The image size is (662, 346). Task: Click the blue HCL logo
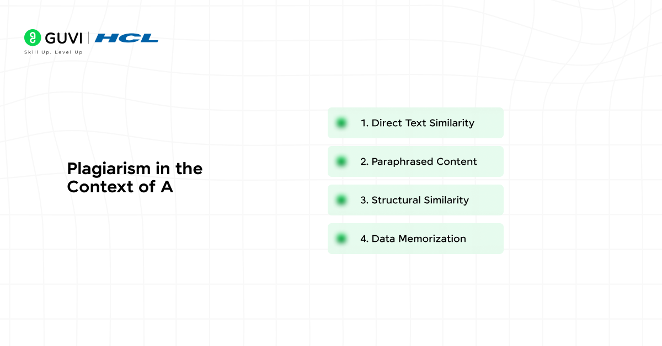pos(126,38)
